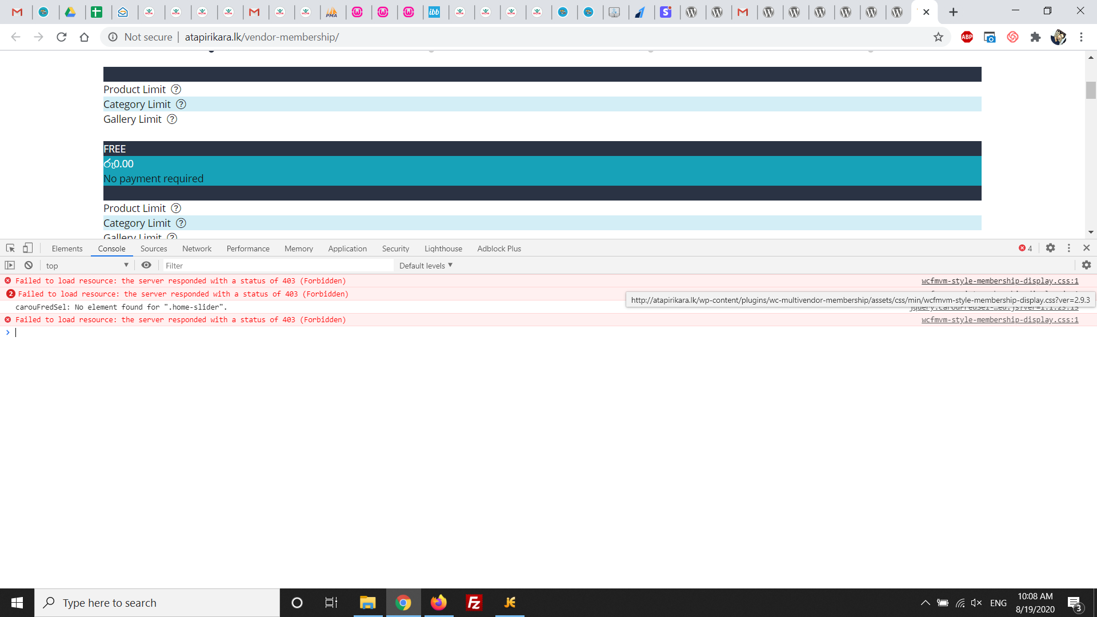
Task: Reload the vendor-membership page
Action: click(x=61, y=37)
